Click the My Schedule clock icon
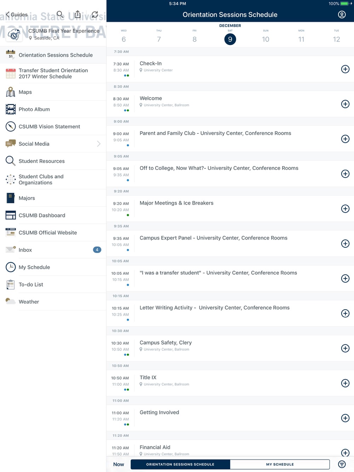 coord(11,267)
